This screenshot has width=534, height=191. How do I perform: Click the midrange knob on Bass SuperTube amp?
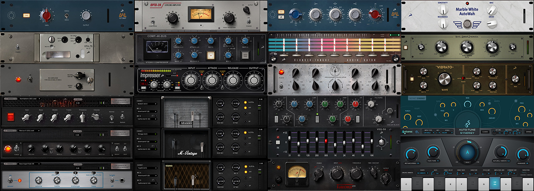click(75, 180)
